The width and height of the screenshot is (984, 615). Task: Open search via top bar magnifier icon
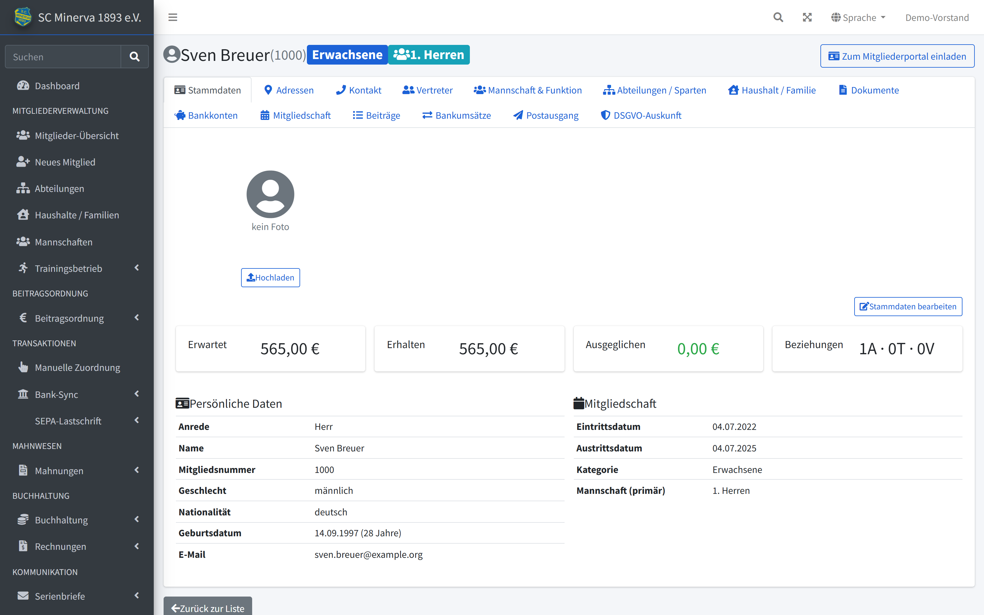[778, 18]
